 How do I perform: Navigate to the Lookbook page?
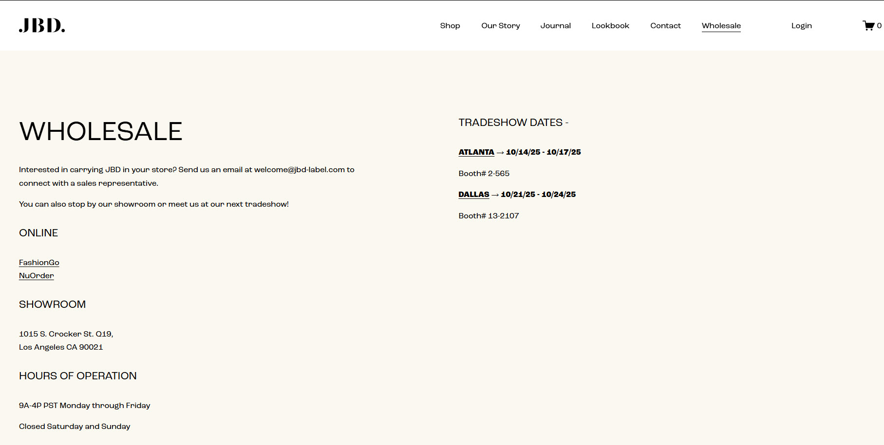point(610,26)
